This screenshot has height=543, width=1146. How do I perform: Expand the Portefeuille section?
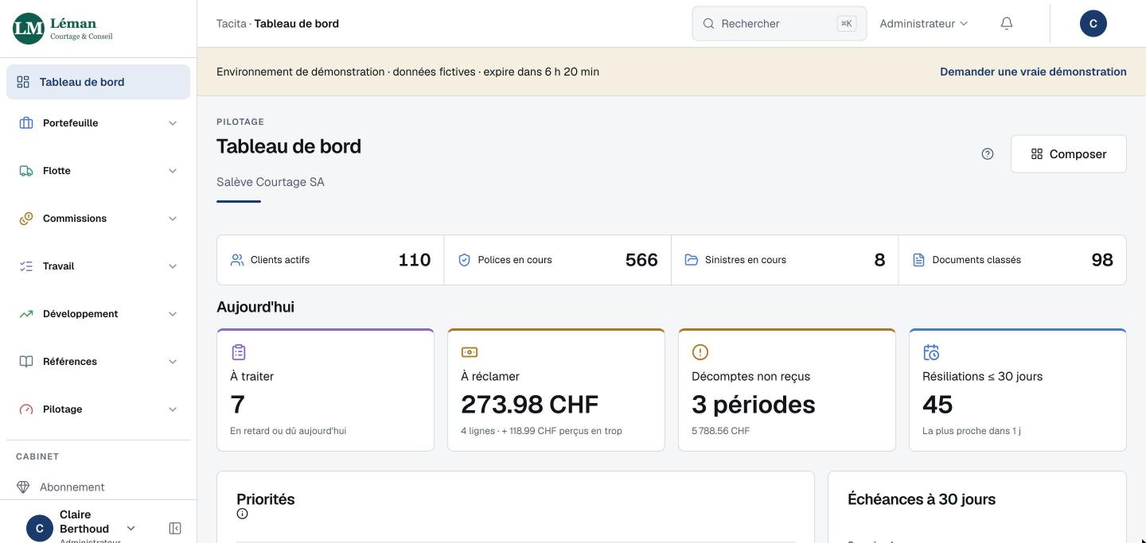[x=98, y=123]
